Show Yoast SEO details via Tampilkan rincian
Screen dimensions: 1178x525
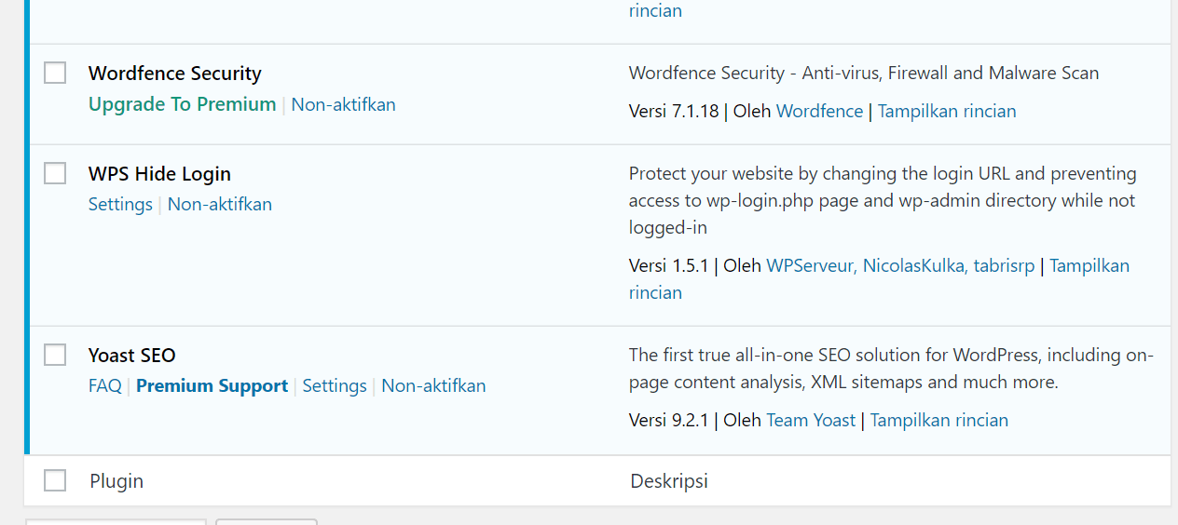[x=939, y=420]
